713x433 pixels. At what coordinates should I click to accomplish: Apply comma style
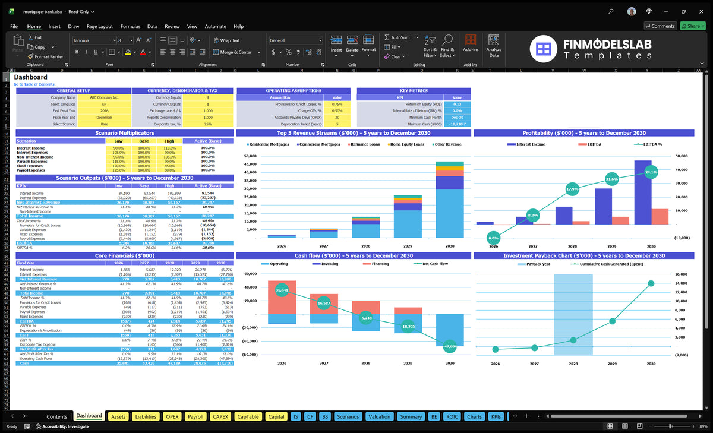tap(298, 52)
